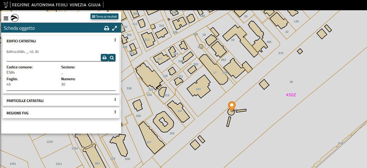
Task: Zoom to the Edificio E584 feature
Action: tap(112, 58)
